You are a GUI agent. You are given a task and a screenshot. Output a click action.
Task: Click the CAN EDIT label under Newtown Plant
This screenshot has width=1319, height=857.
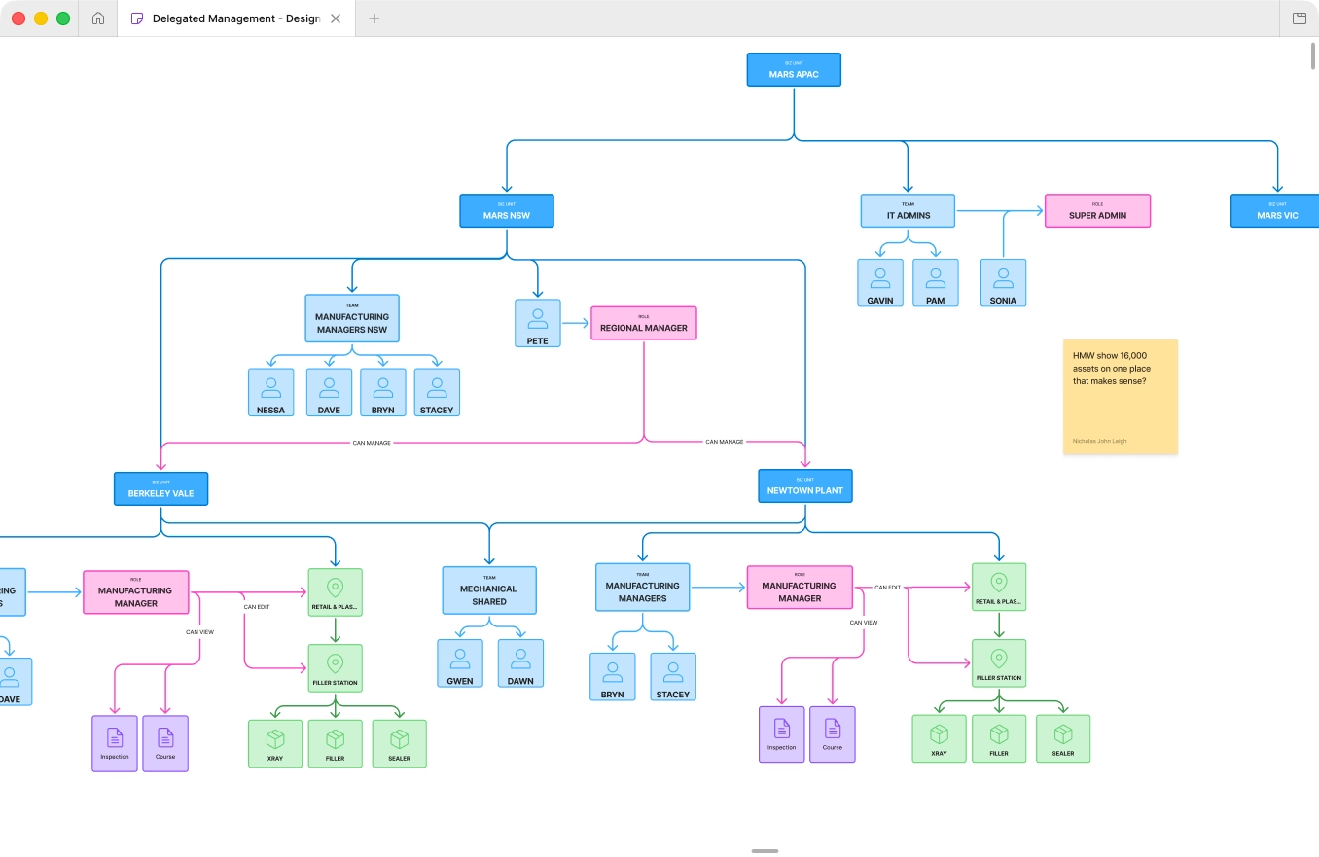tap(888, 588)
